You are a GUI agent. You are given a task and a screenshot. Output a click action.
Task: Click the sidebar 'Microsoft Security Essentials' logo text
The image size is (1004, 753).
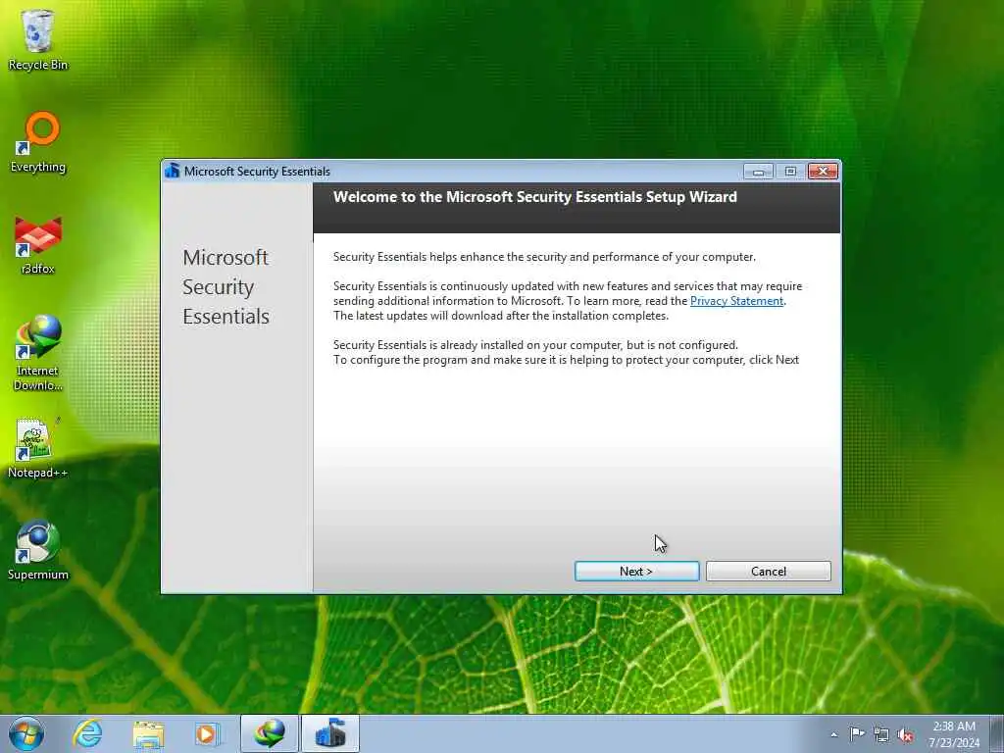[x=226, y=287]
